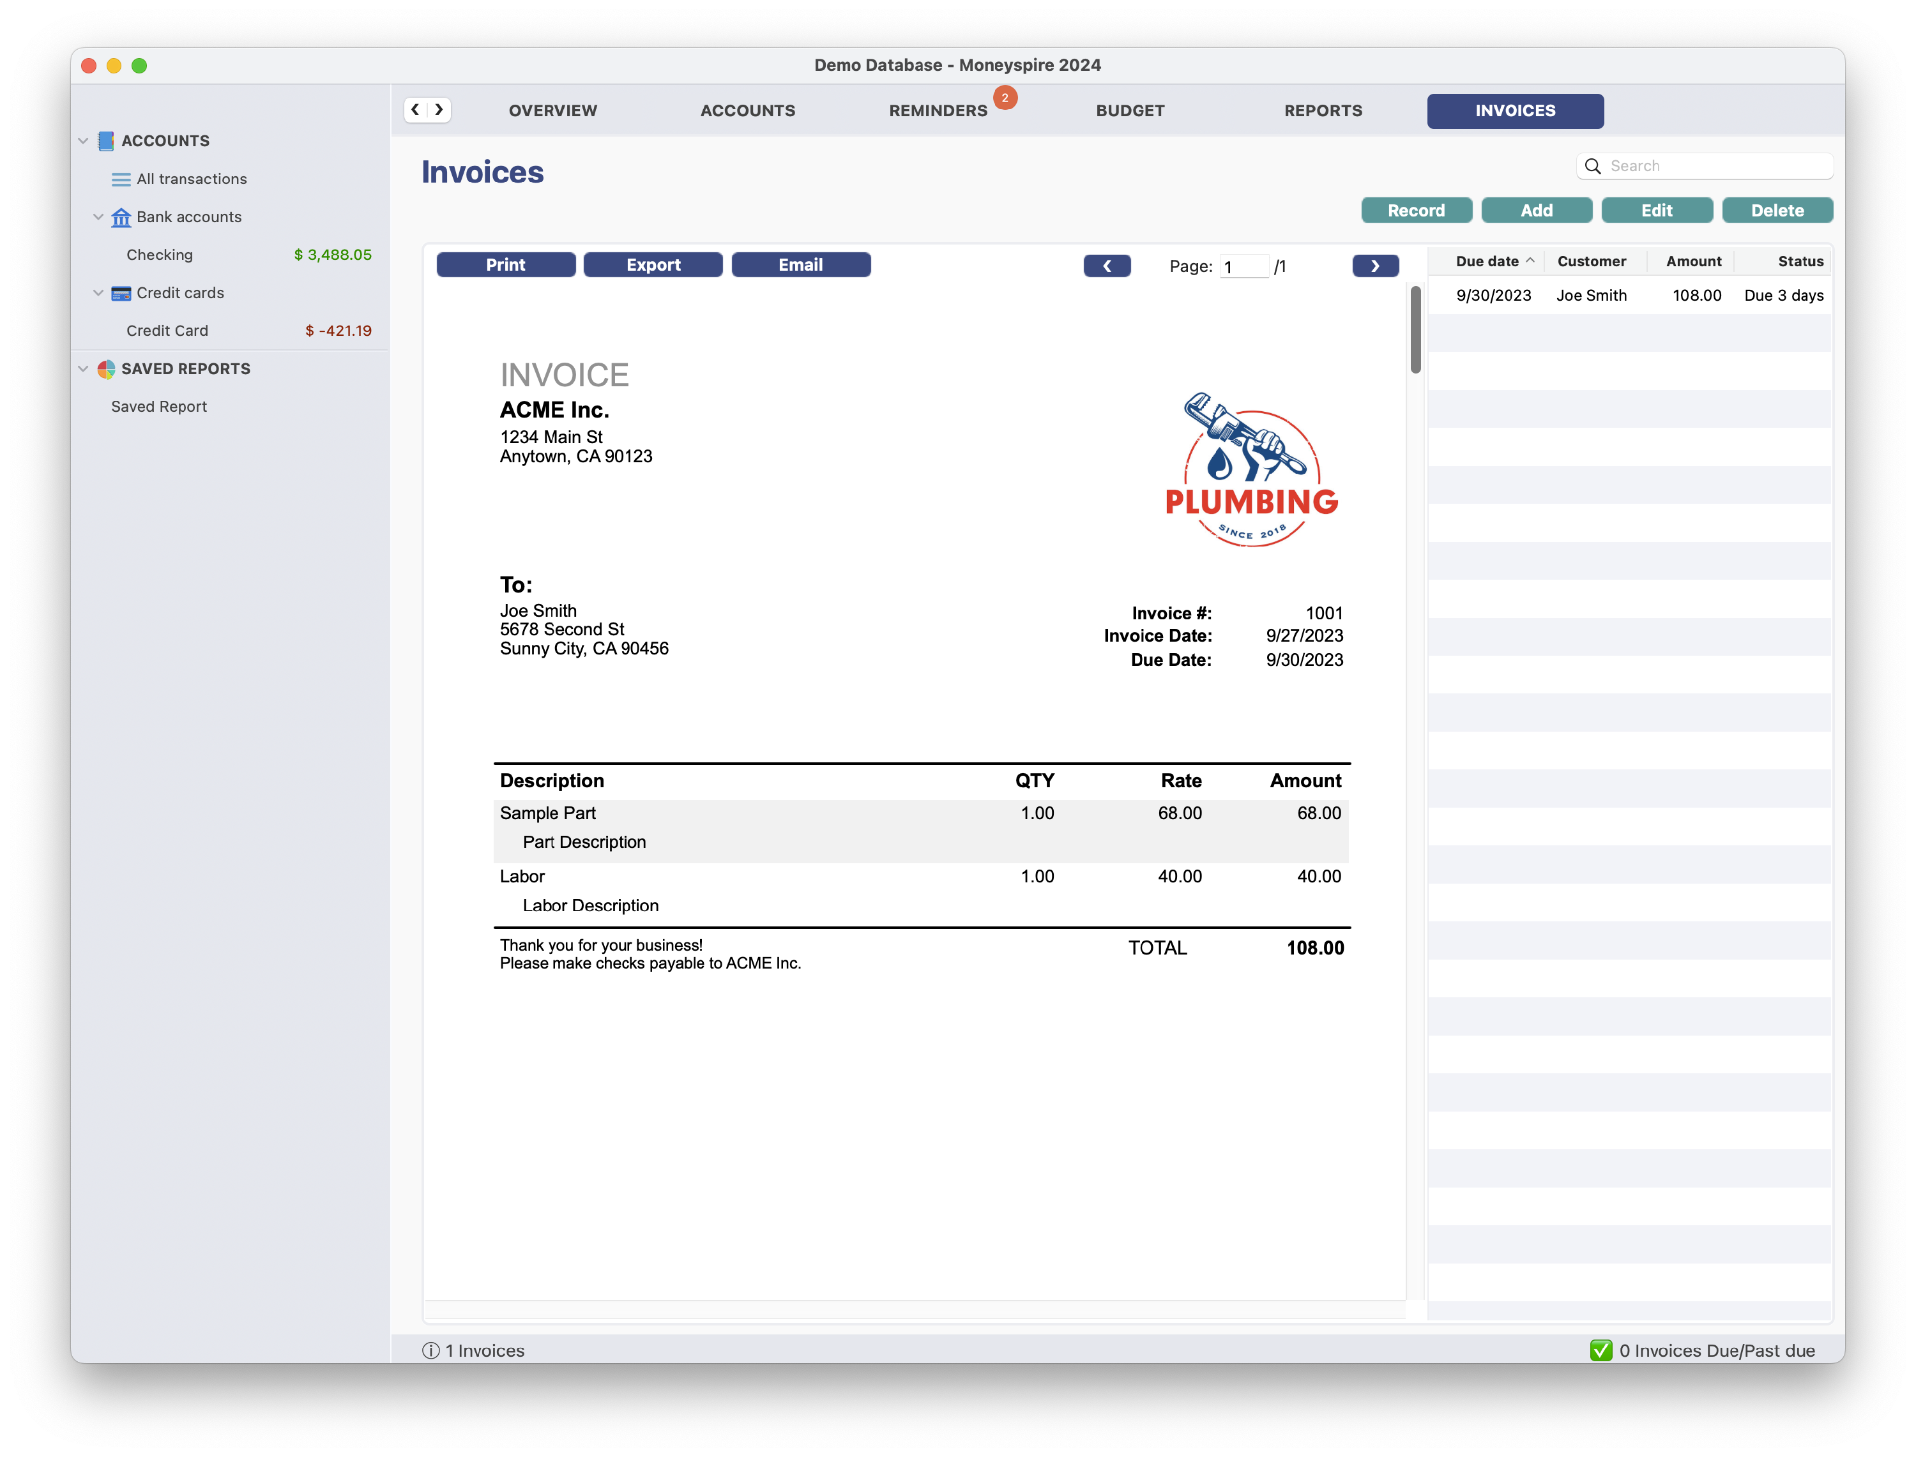Click the '$ 3,488.05' Checking balance
Screen dimensions: 1916x1457
[x=332, y=255]
